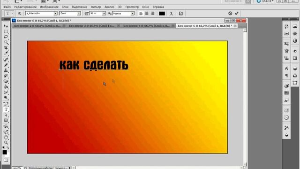Select the Healing Brush tool
300x169 pixels.
click(x=6, y=60)
